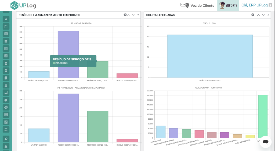Collapse Coletas Efetuadas panel with small triangle
The width and height of the screenshot is (275, 151).
(268, 15)
